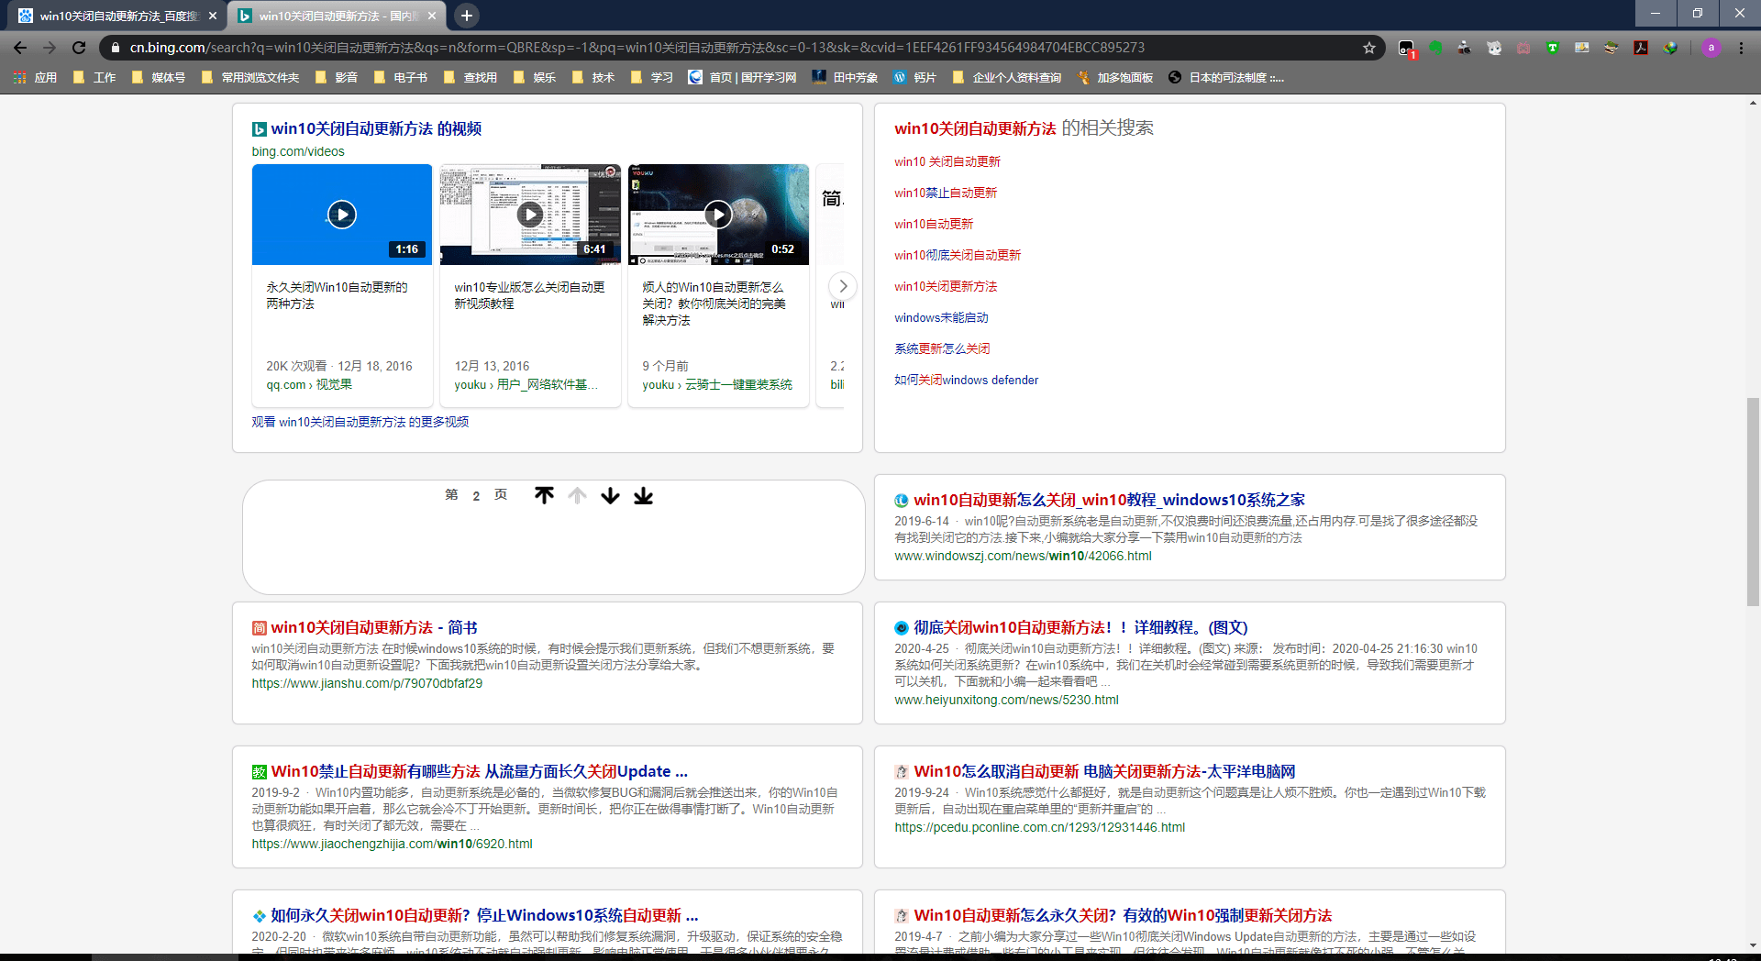Bookmark this page with the star icon
Image resolution: width=1761 pixels, height=961 pixels.
[x=1369, y=48]
